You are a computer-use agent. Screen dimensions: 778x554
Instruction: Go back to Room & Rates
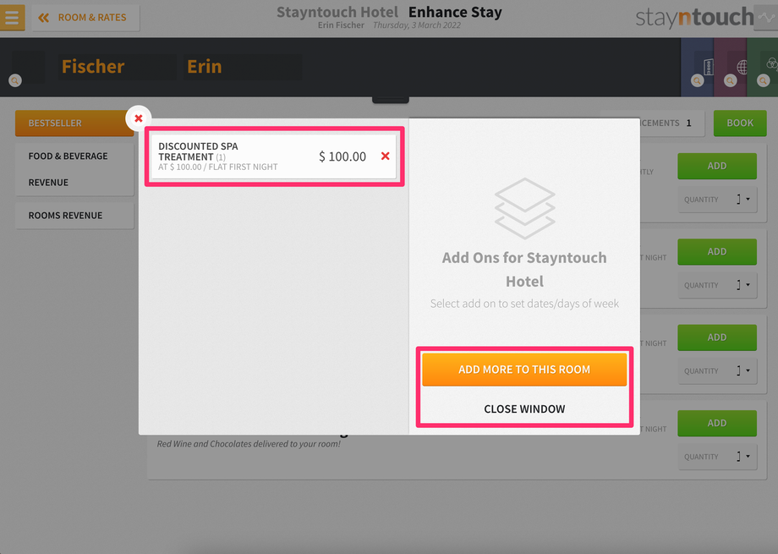(86, 18)
